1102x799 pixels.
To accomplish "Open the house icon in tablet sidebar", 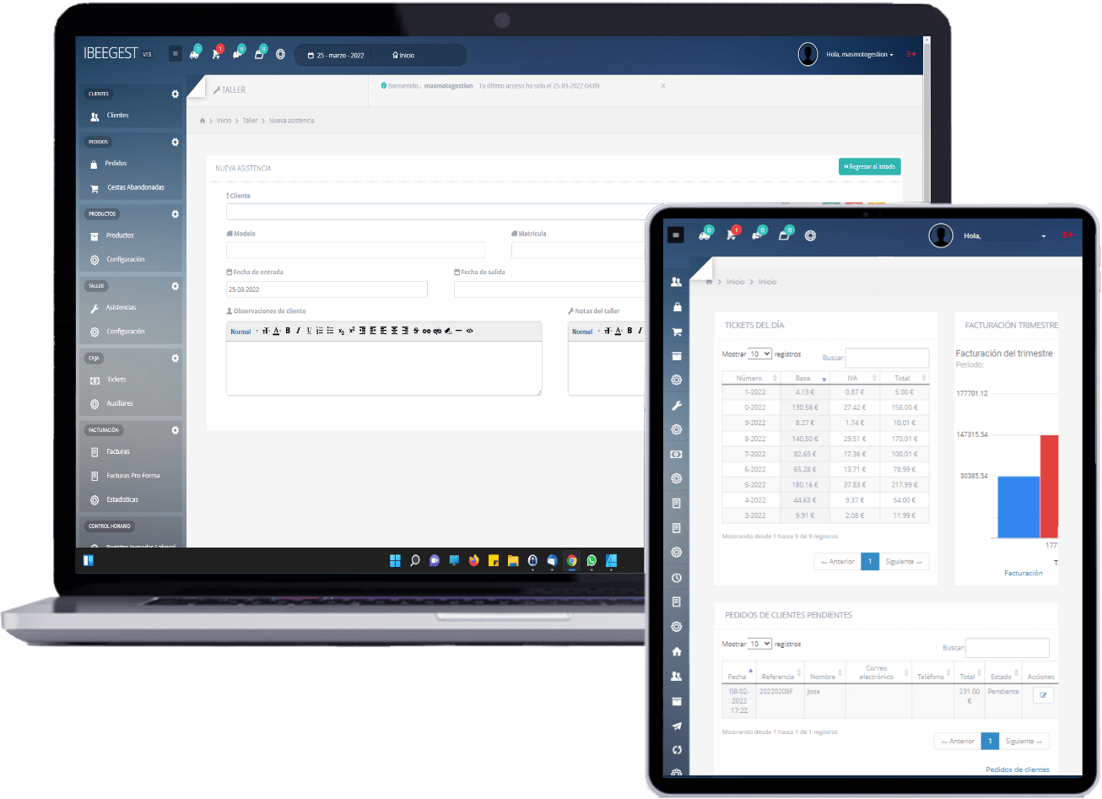I will 676,651.
